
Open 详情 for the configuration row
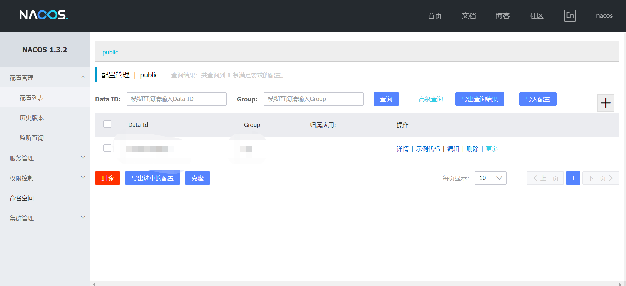(x=403, y=149)
